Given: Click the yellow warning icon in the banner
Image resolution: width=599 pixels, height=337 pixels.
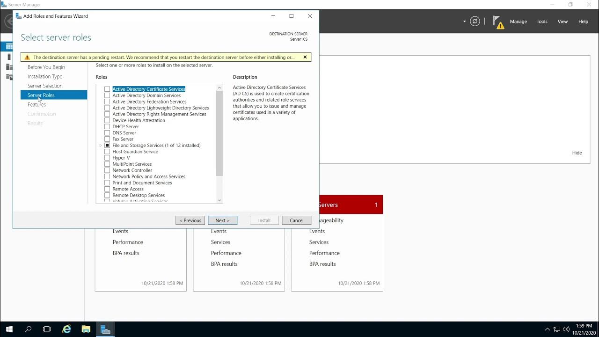Looking at the screenshot, I should click(x=27, y=57).
